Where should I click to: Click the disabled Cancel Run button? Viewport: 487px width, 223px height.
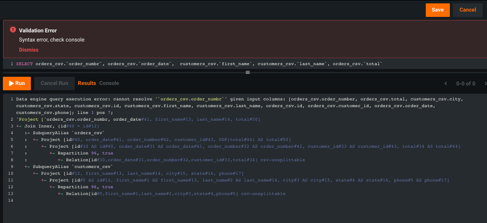click(x=54, y=83)
